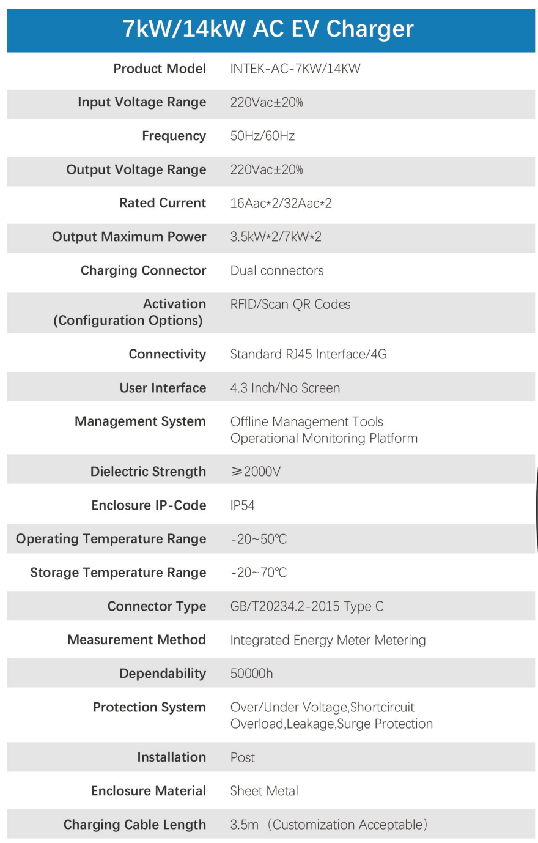Click the User Interface row label

coord(163,388)
